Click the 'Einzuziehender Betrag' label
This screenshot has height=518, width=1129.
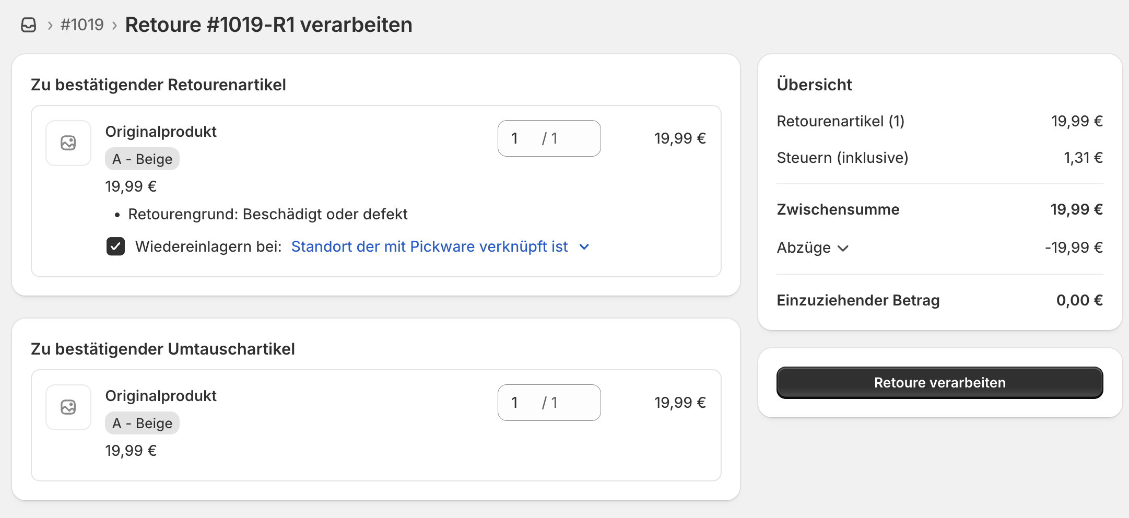point(858,300)
